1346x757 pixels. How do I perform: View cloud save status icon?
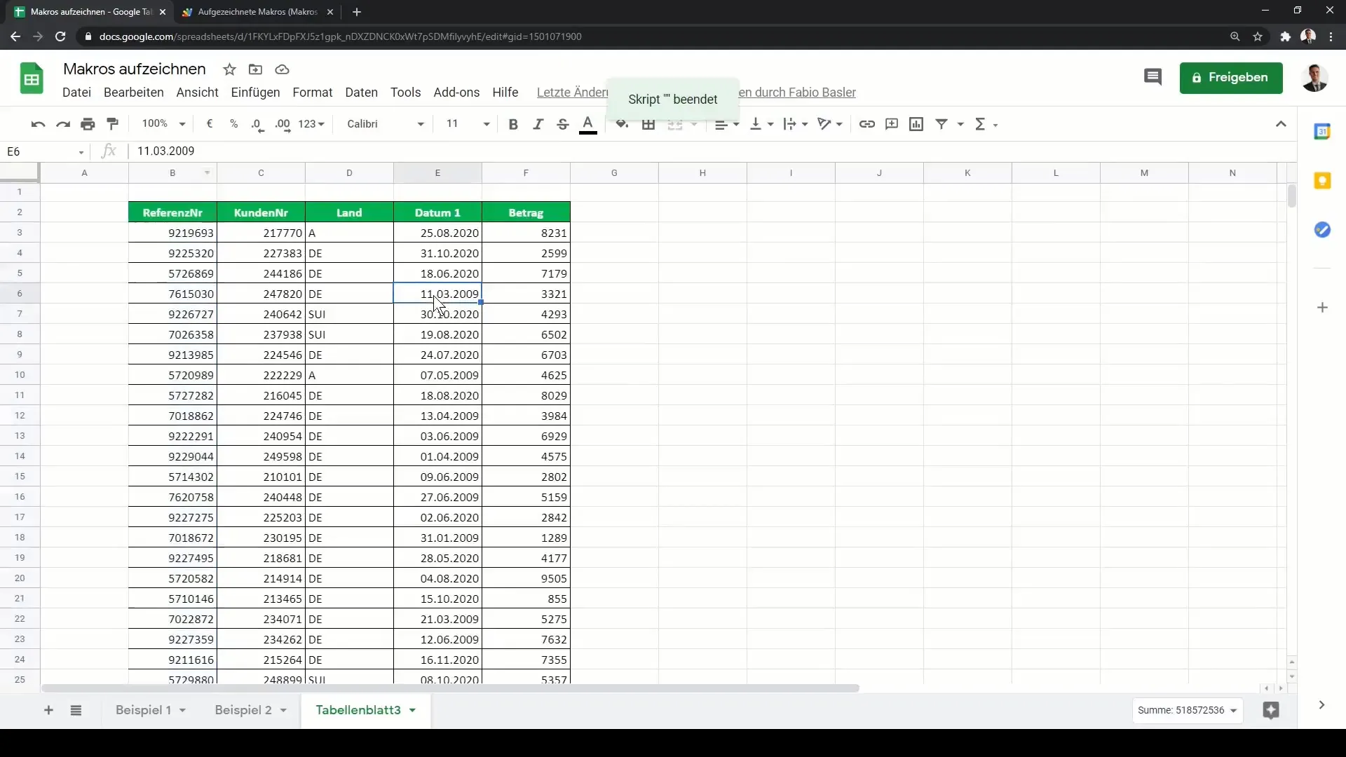pyautogui.click(x=282, y=69)
